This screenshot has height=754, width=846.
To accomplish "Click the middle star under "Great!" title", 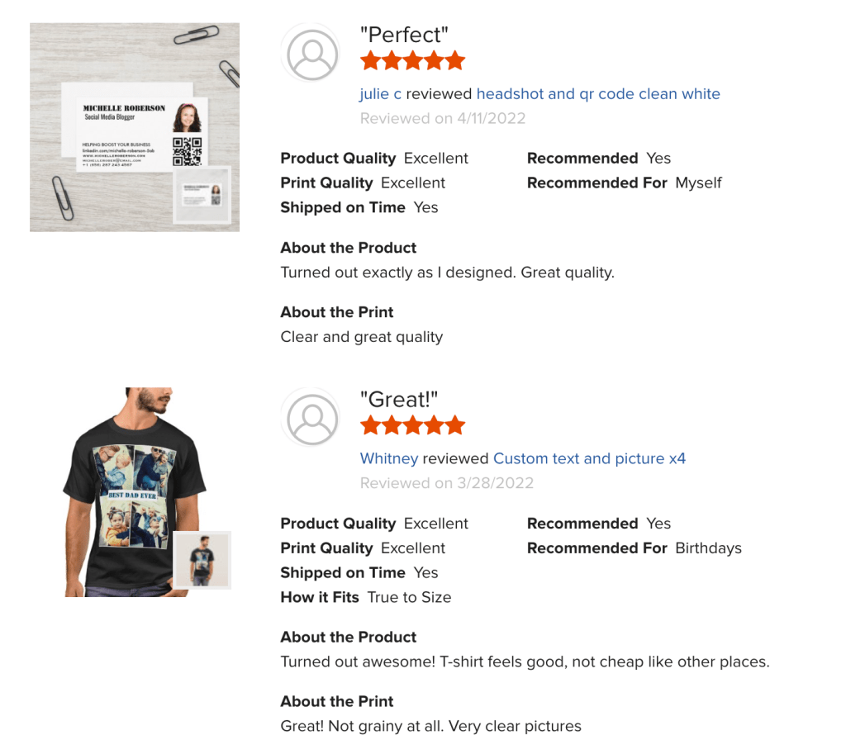I will pyautogui.click(x=413, y=425).
